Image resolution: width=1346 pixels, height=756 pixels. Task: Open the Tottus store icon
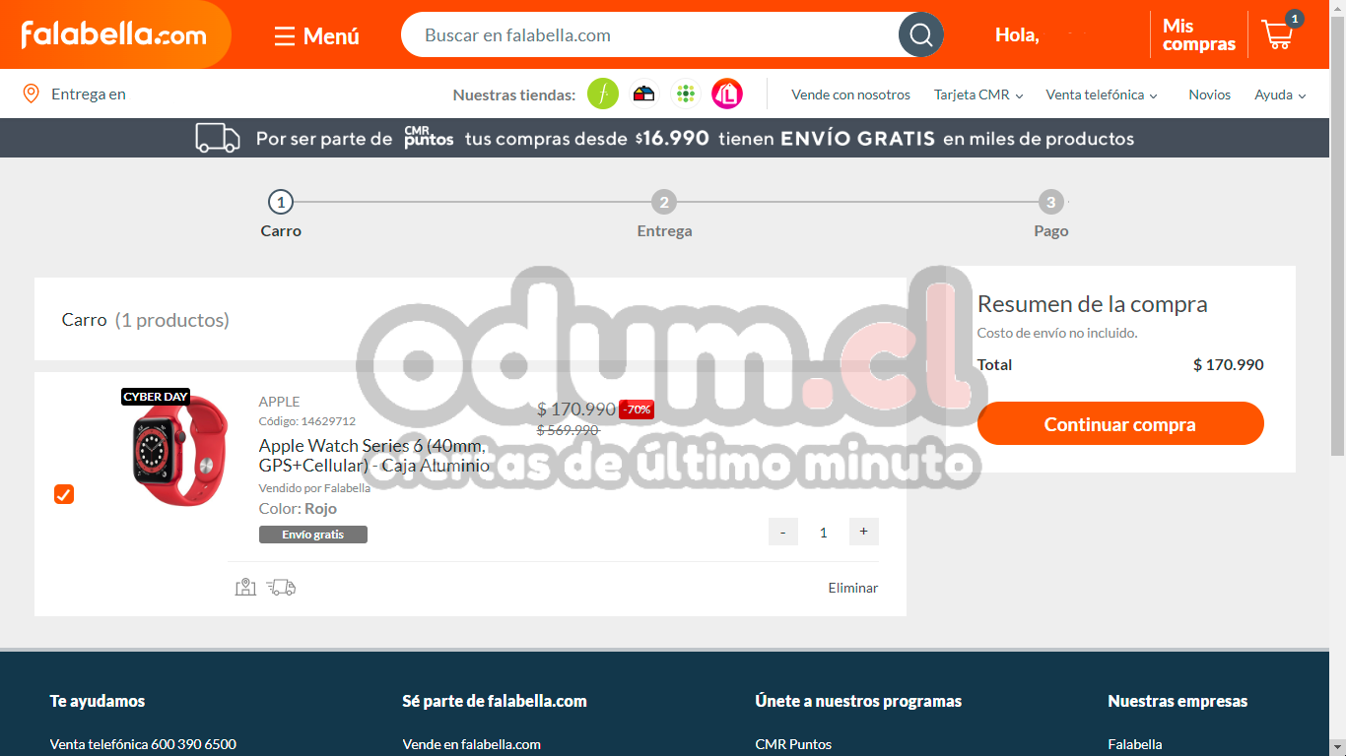coord(686,94)
